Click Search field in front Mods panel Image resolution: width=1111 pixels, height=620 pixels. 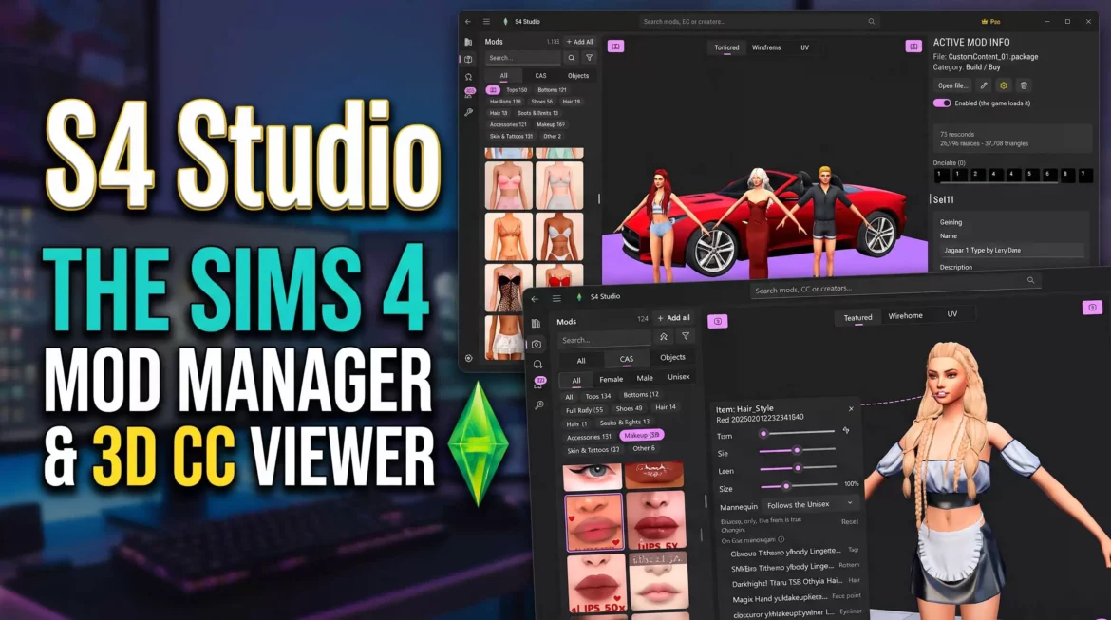click(x=603, y=340)
